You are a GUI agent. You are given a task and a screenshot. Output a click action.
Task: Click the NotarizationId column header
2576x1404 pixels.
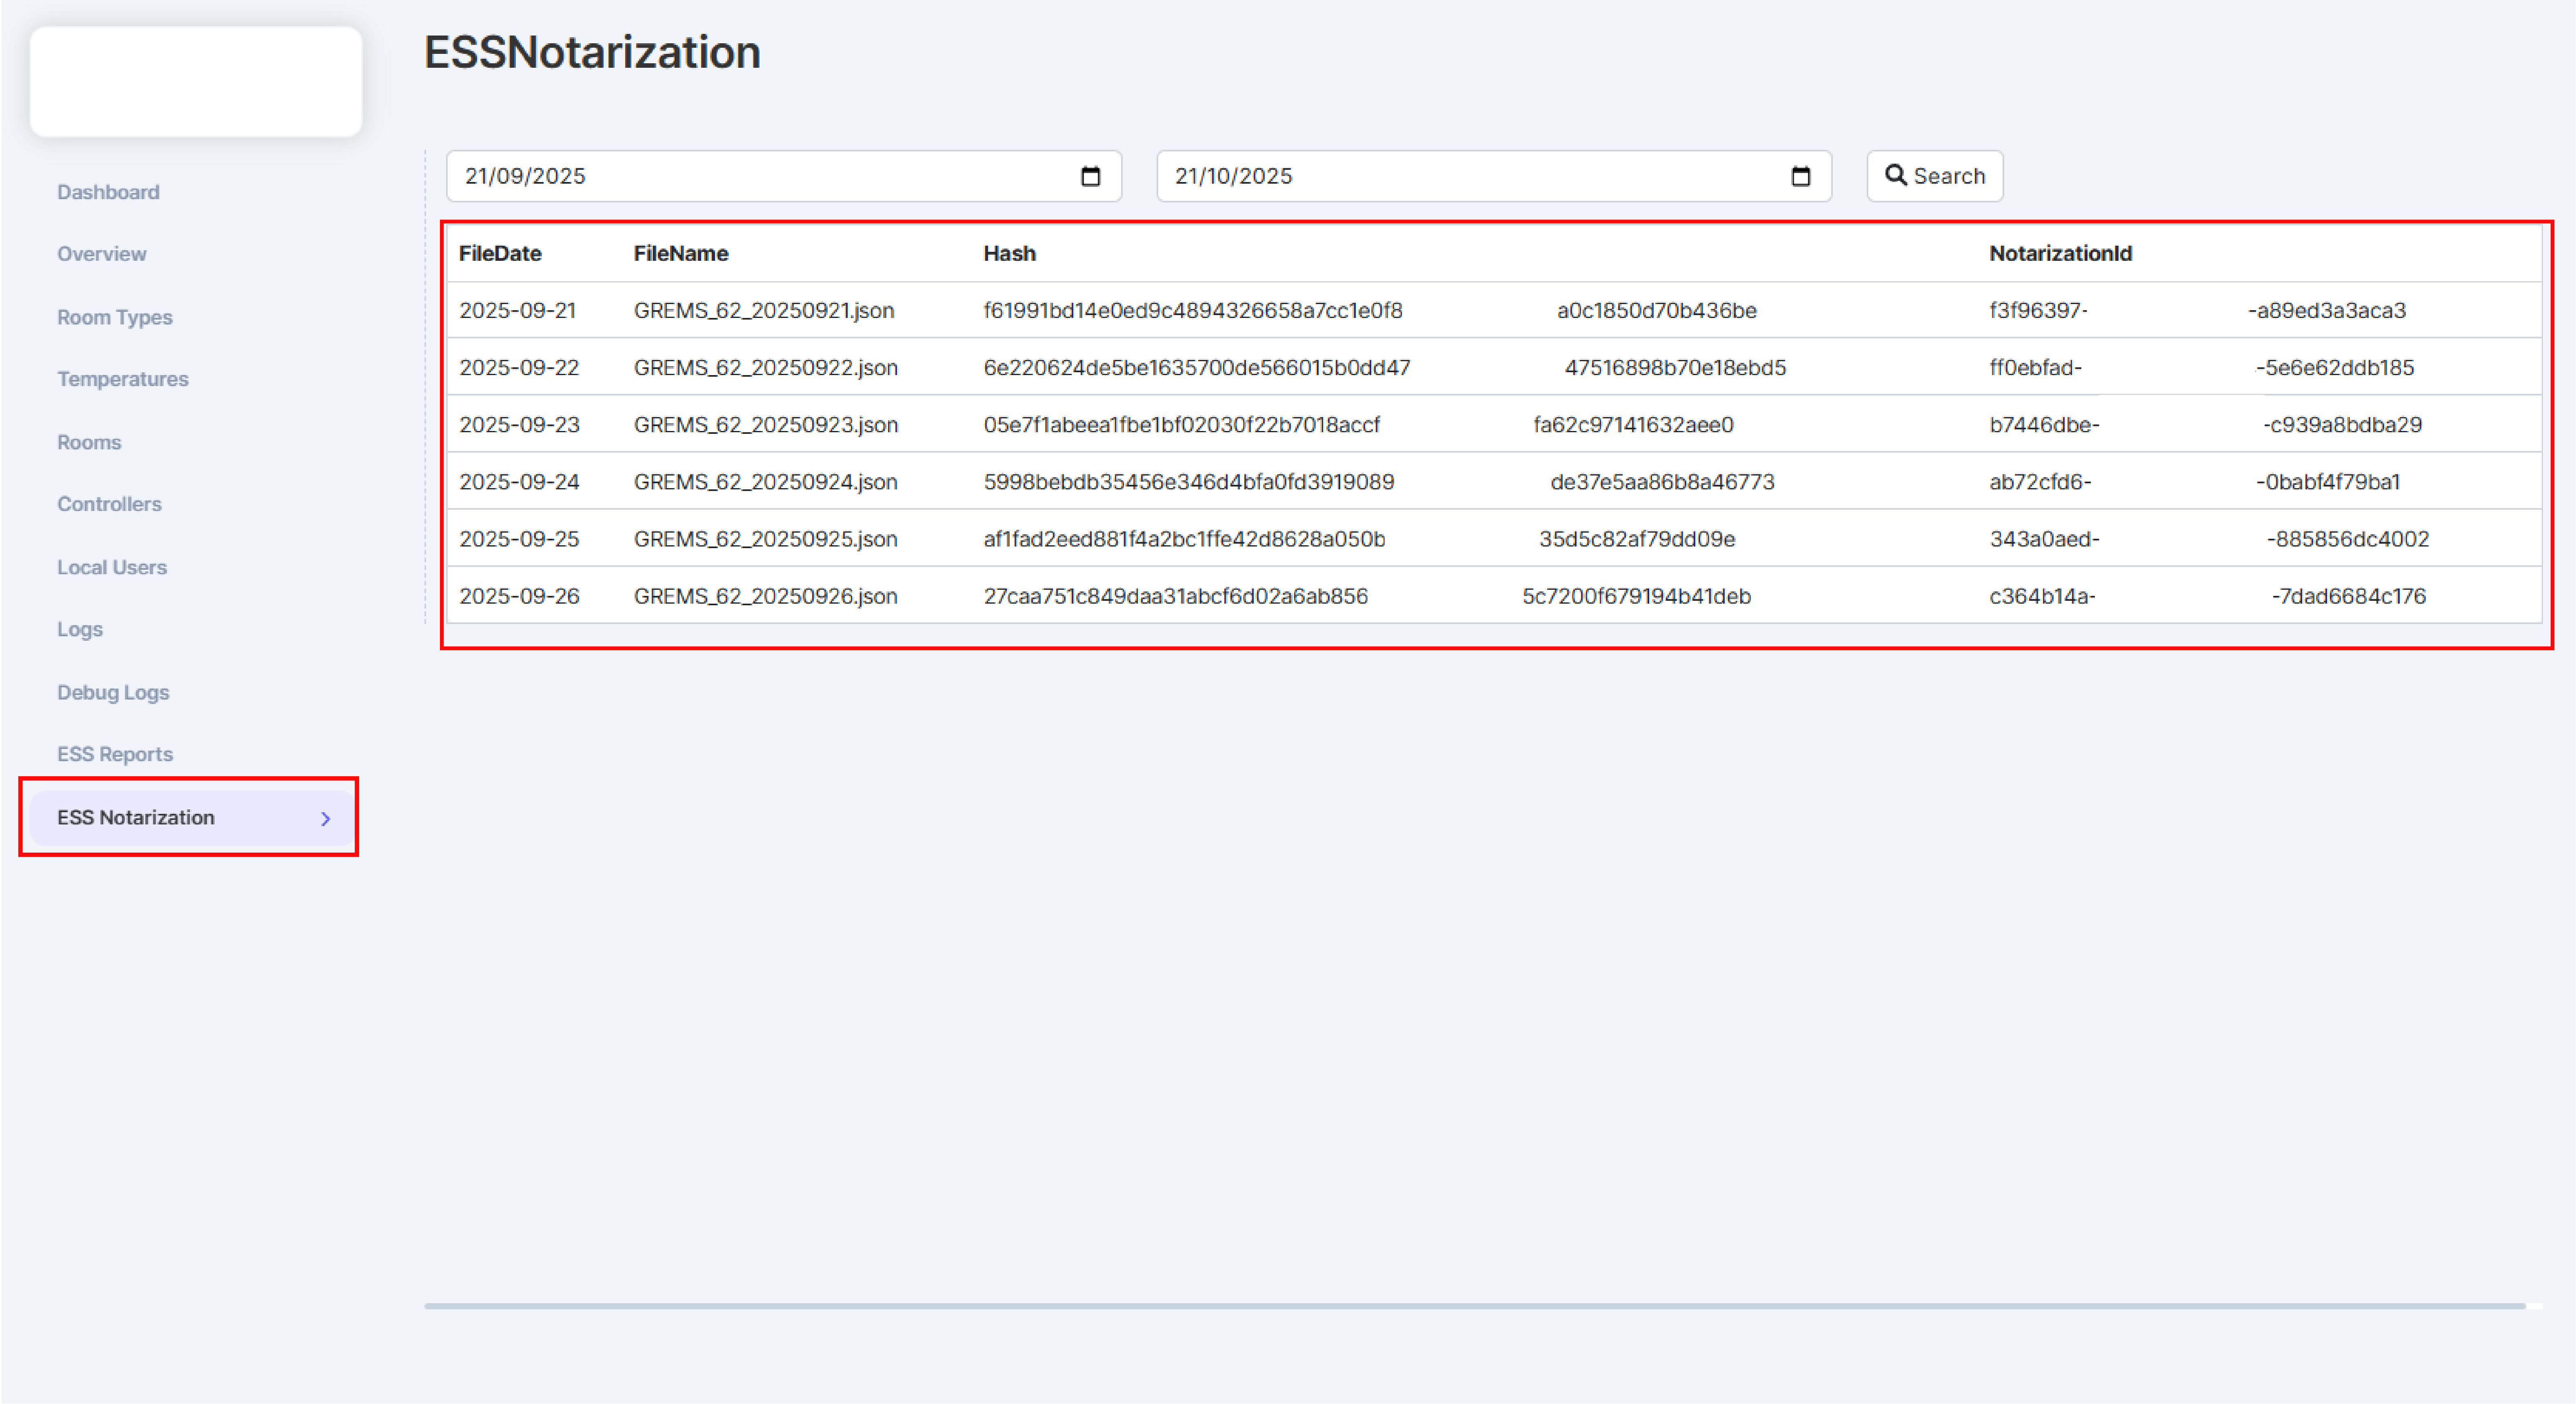pos(2060,253)
